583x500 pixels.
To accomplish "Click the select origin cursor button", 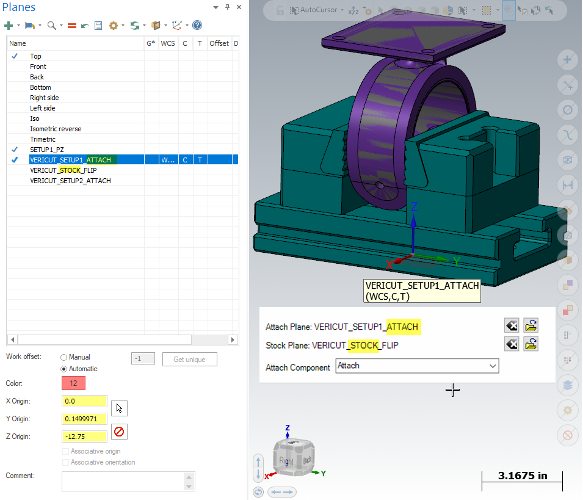I will pyautogui.click(x=120, y=408).
